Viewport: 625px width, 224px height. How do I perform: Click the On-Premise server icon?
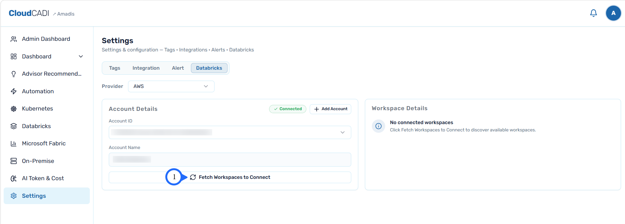14,161
